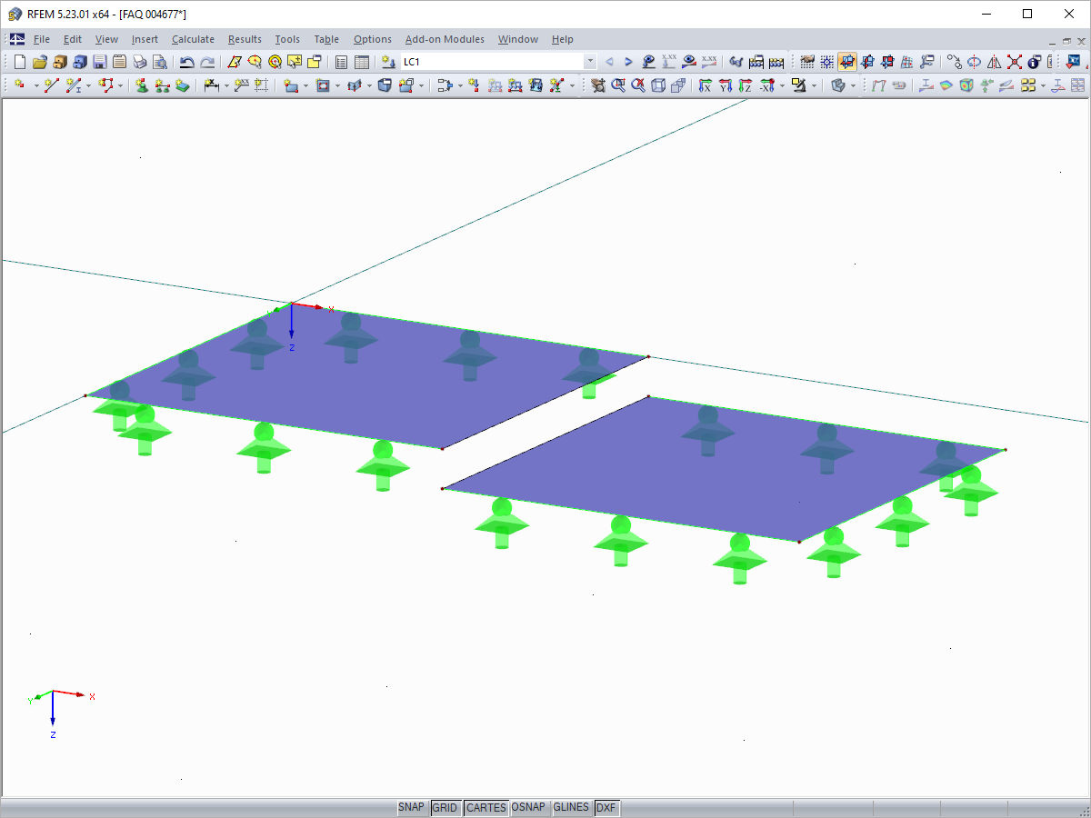Open the table view icon
The width and height of the screenshot is (1091, 818).
point(361,62)
